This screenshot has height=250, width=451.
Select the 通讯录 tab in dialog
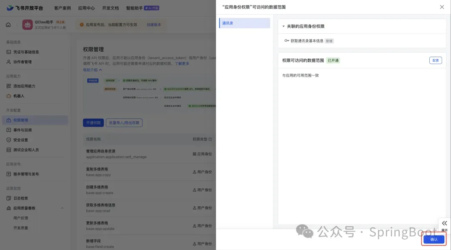(x=244, y=23)
